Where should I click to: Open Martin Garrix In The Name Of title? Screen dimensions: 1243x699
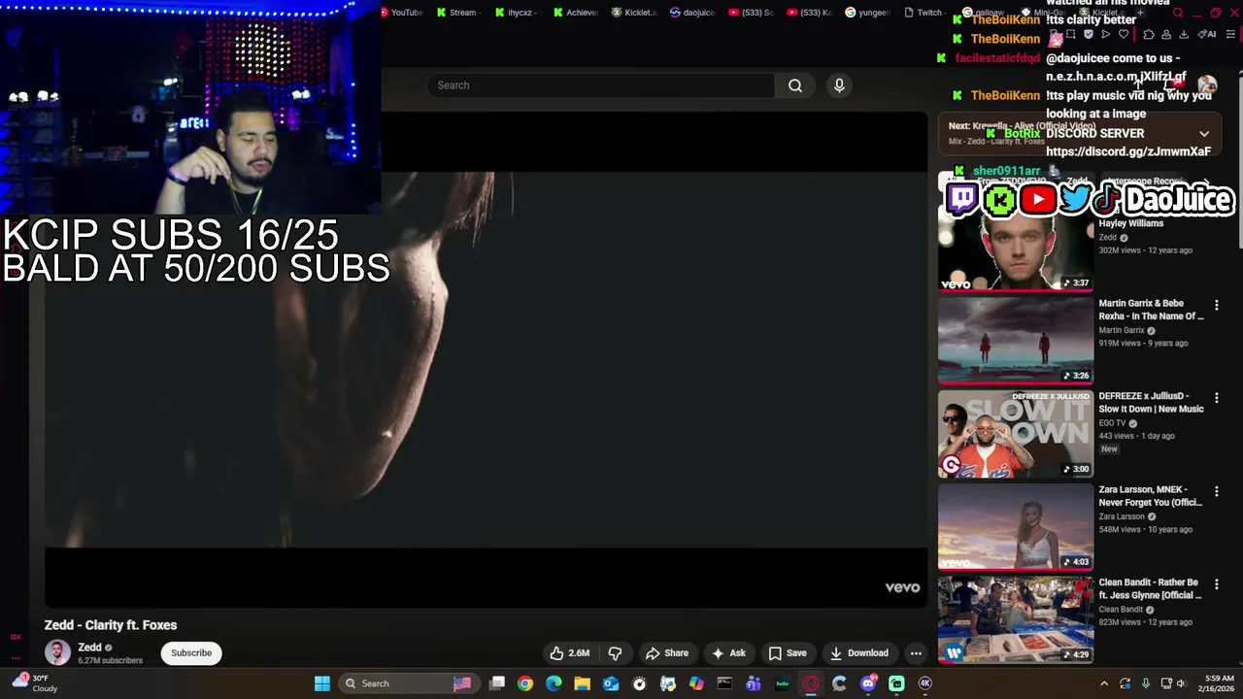coord(1151,310)
